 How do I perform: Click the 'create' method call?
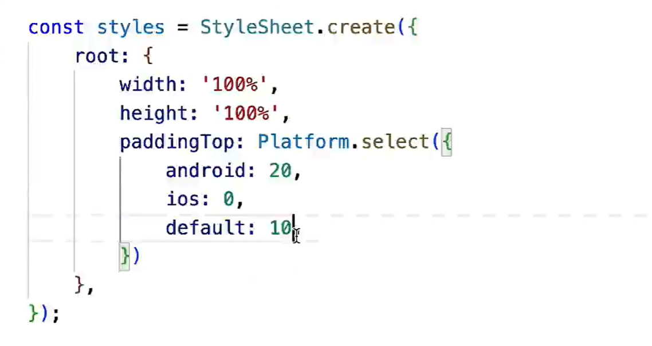362,27
